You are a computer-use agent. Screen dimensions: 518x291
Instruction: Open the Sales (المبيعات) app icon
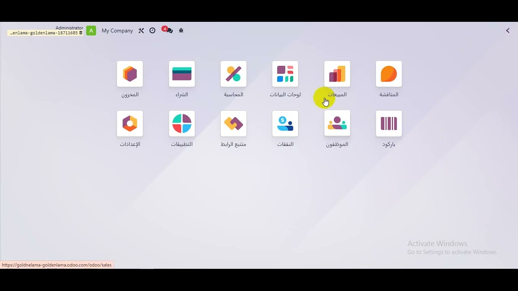337,74
